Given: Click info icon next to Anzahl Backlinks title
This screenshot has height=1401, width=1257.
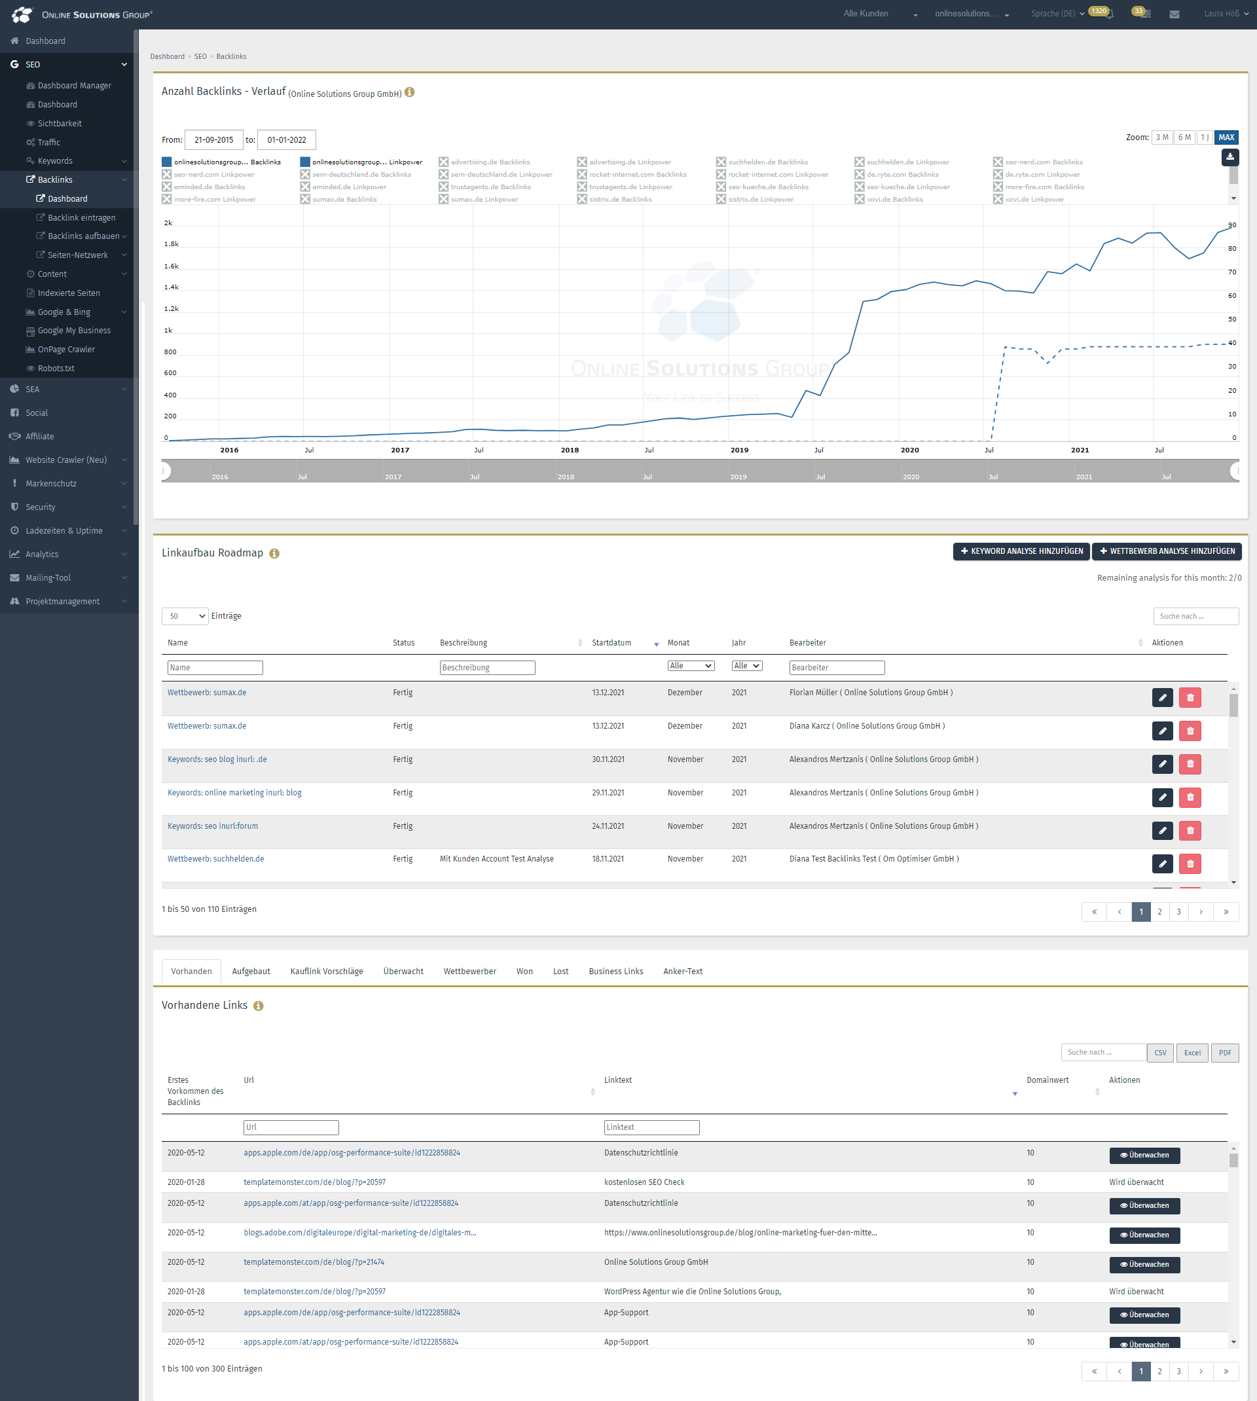Looking at the screenshot, I should click(x=410, y=92).
